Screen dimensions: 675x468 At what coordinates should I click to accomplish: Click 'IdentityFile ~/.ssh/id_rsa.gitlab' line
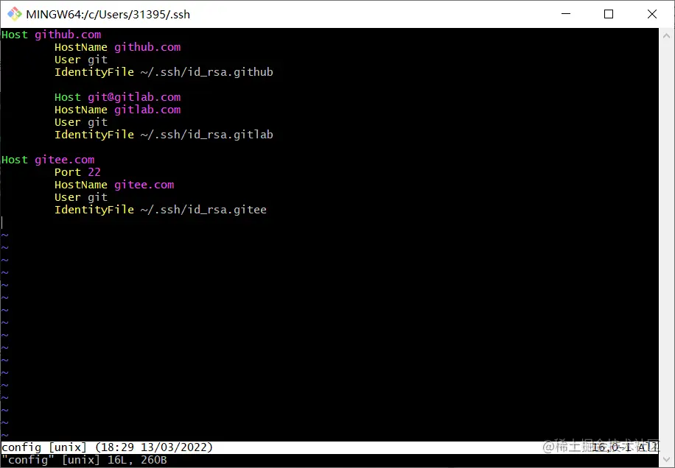pyautogui.click(x=164, y=135)
